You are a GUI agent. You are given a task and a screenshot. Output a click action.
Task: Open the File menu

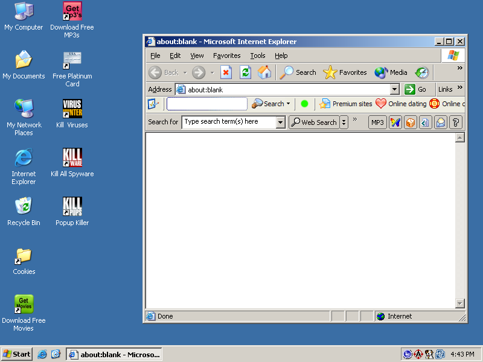tap(155, 56)
